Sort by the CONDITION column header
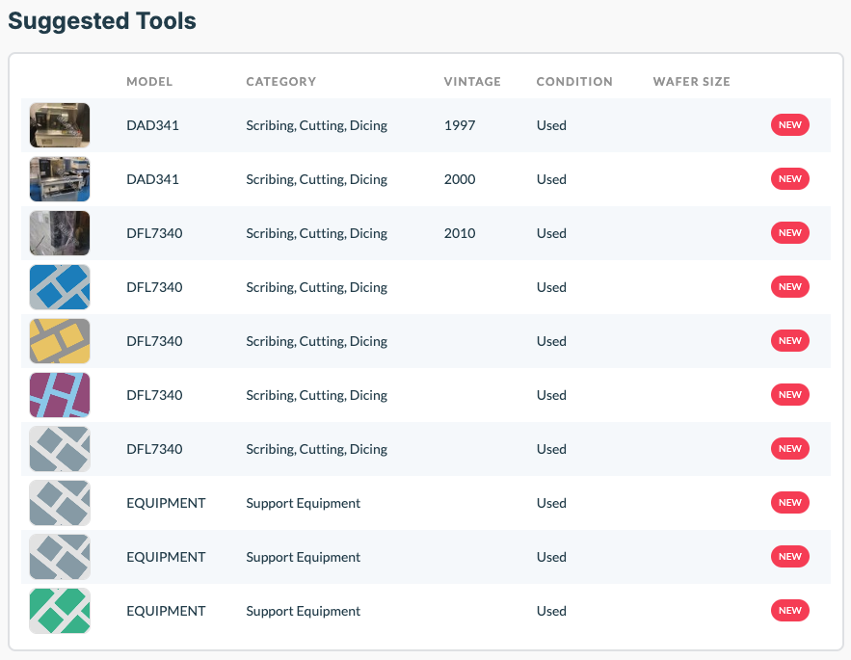Viewport: 851px width, 660px height. click(x=574, y=81)
